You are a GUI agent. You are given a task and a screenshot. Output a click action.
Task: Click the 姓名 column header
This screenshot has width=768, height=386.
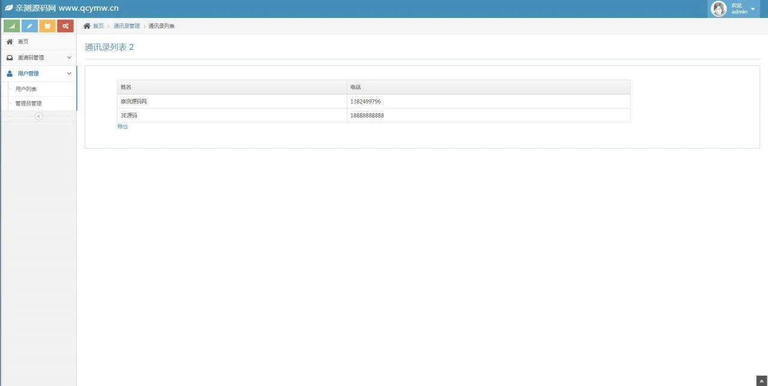126,88
